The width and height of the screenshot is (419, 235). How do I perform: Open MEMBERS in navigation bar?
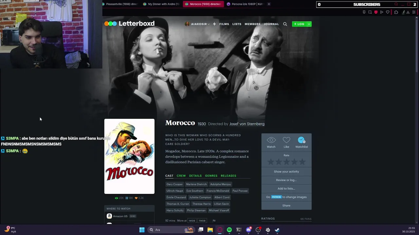pyautogui.click(x=252, y=24)
